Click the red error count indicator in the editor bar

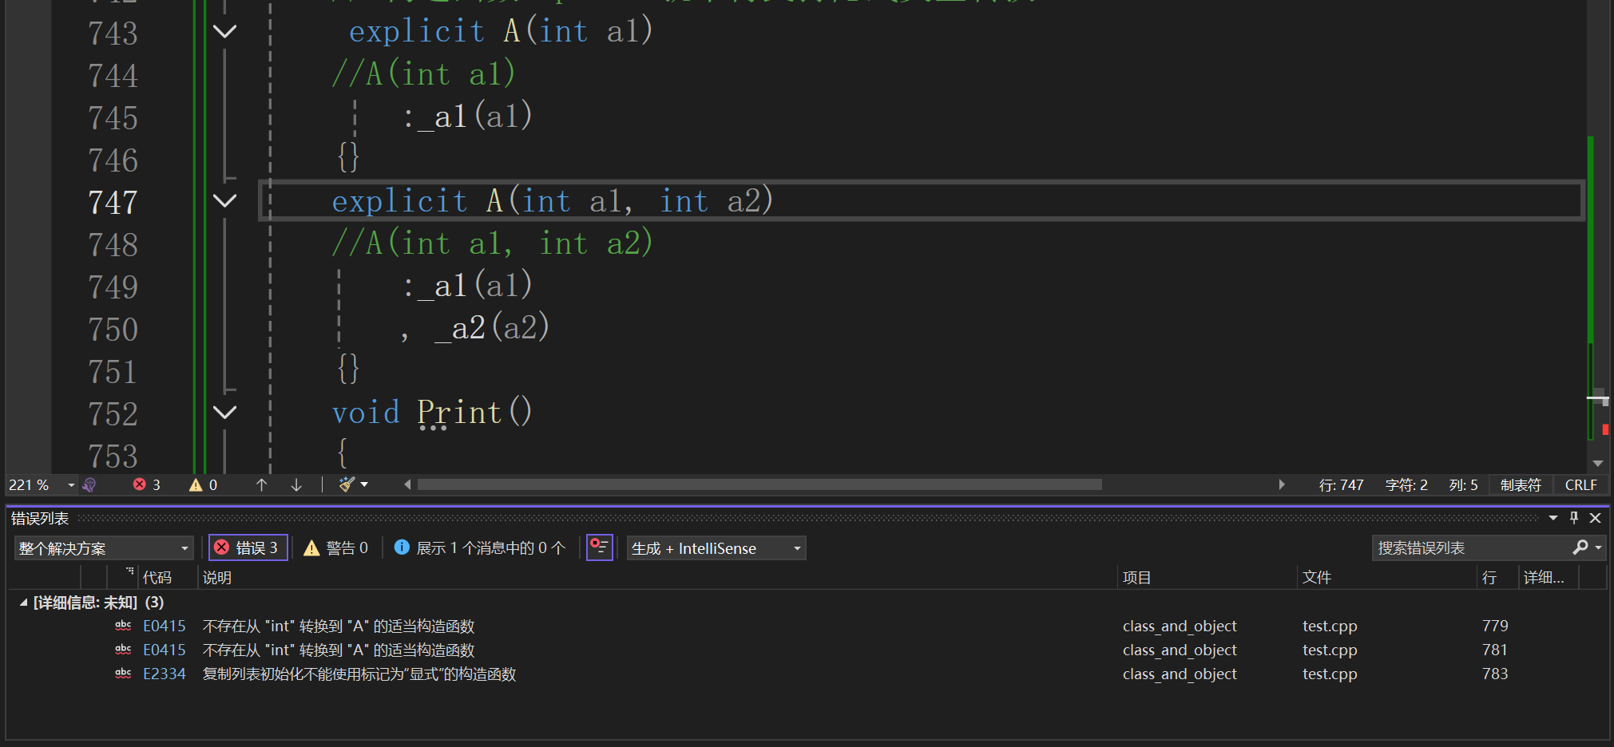coord(147,485)
